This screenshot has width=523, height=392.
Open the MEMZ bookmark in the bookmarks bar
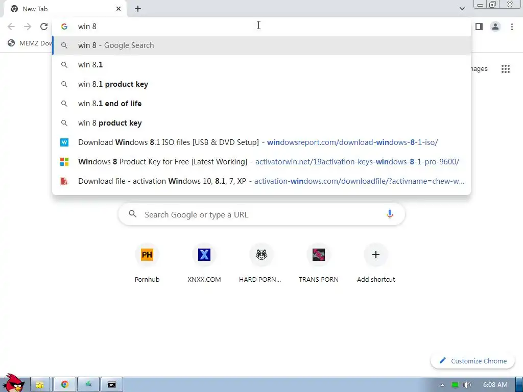click(x=30, y=43)
